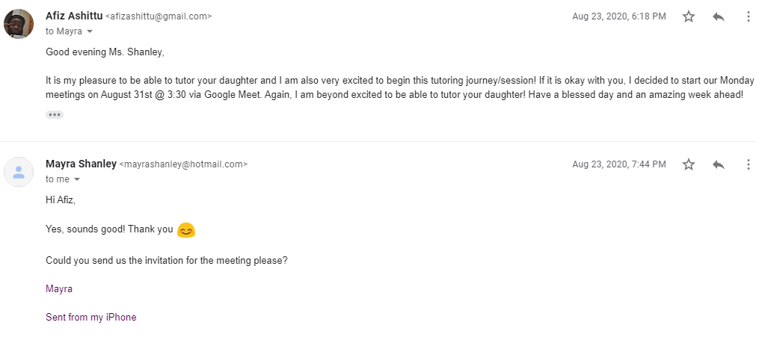Click the Aug 23, 7:44 PM timestamp
Viewport: 762px width, 337px height.
pyautogui.click(x=618, y=164)
